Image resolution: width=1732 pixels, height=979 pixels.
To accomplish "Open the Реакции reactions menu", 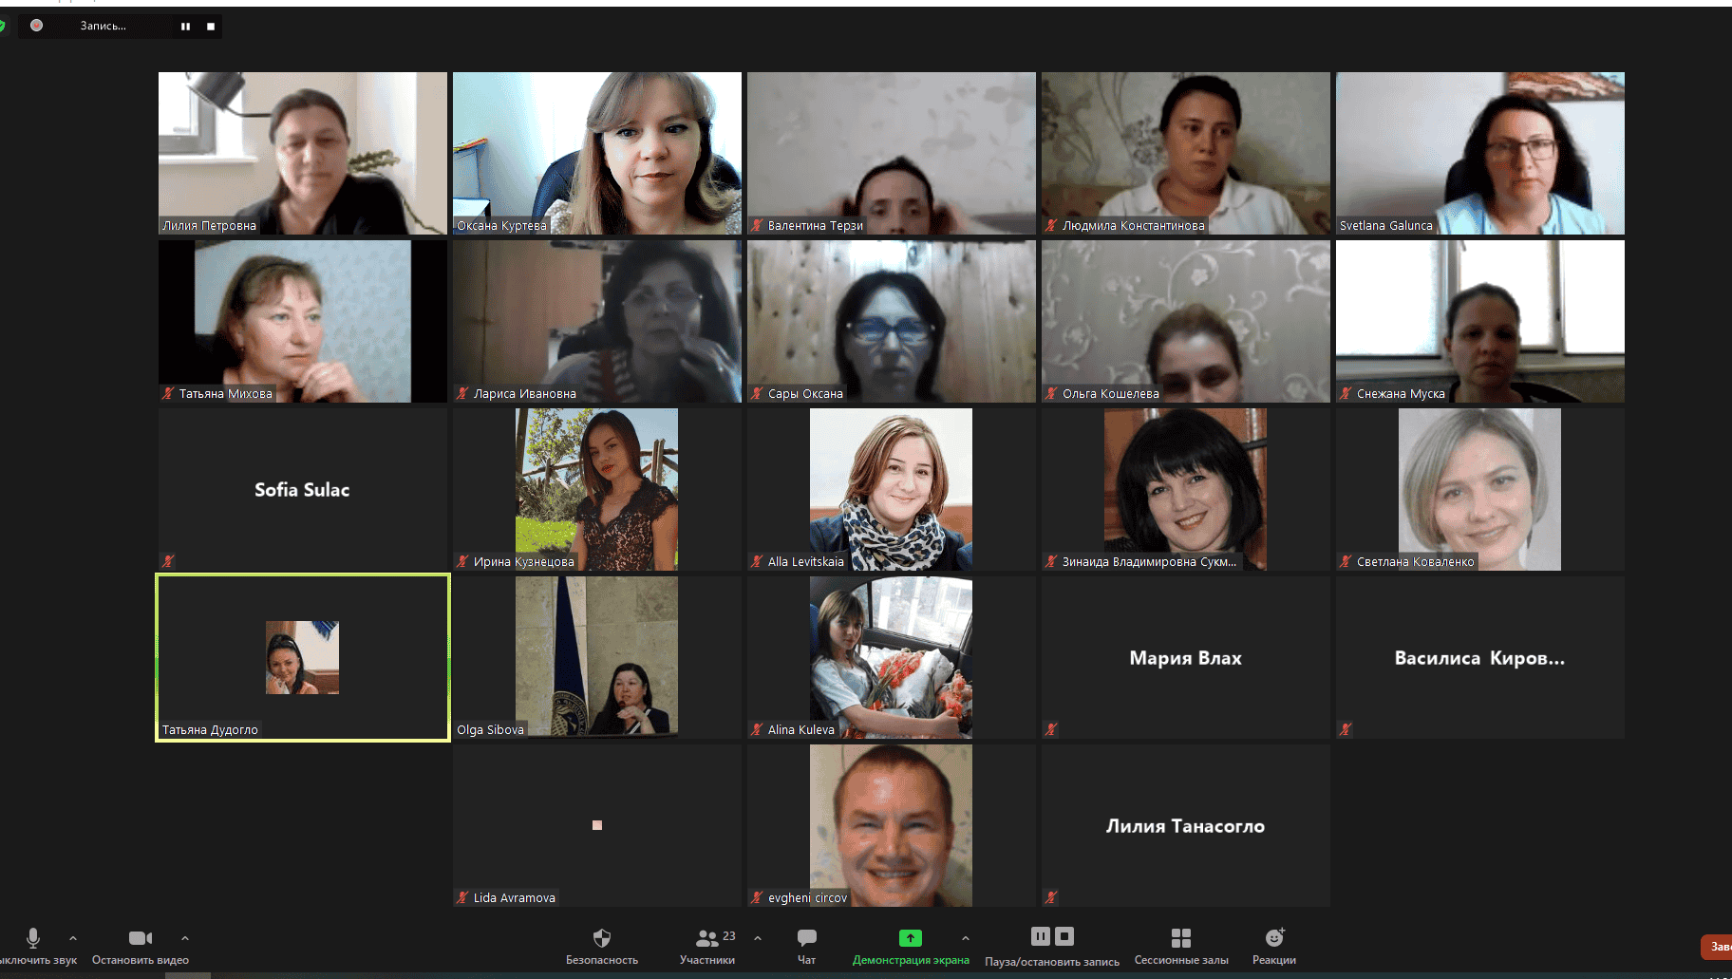I will point(1273,938).
